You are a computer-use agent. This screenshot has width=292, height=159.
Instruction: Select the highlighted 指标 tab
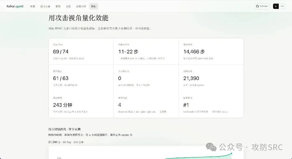(x=94, y=6)
